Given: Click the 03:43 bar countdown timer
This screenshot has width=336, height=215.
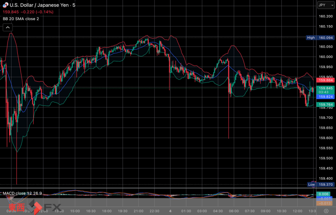Looking at the screenshot, I should [x=323, y=92].
